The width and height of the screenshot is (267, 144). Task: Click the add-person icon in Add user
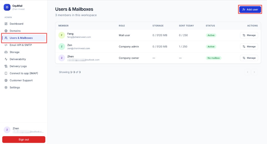click(x=244, y=10)
